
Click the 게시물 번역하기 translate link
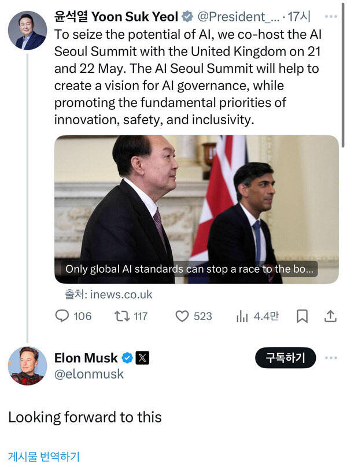43,457
